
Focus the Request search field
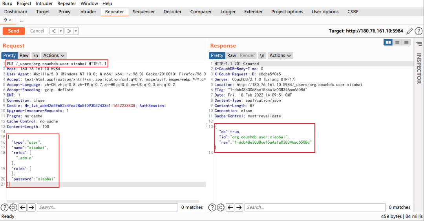[x=107, y=208]
